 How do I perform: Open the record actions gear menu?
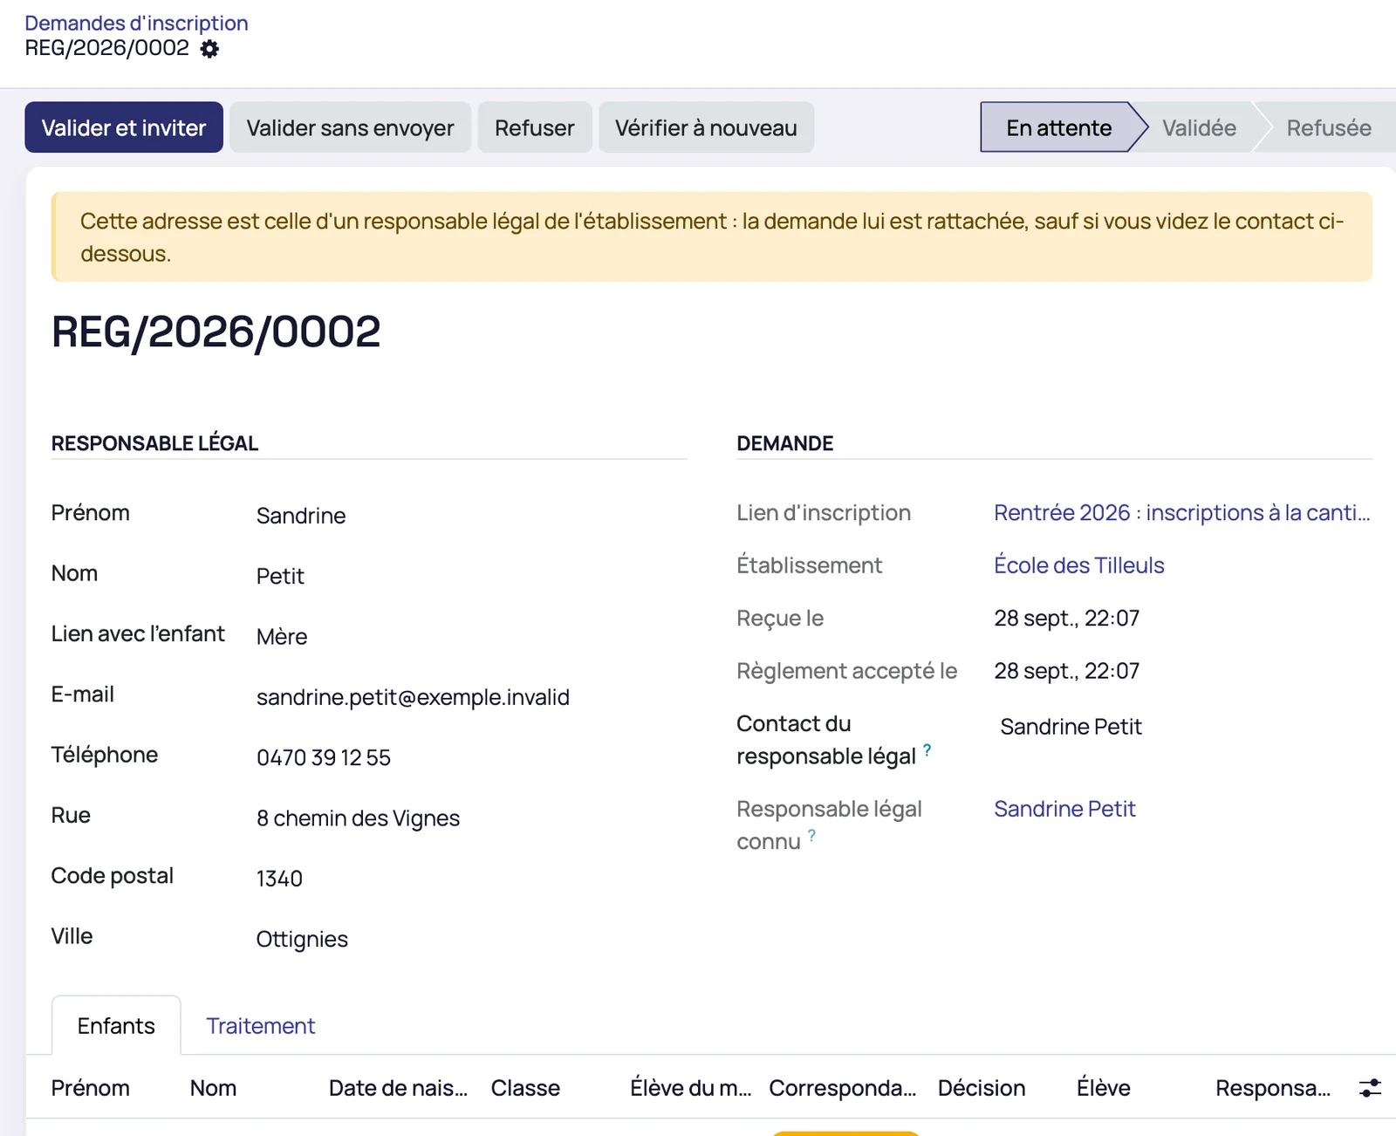click(x=209, y=49)
